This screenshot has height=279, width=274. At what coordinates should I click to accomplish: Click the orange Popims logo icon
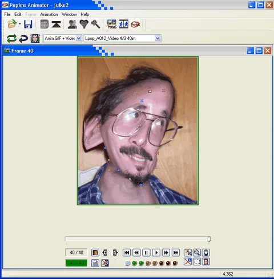(135, 24)
